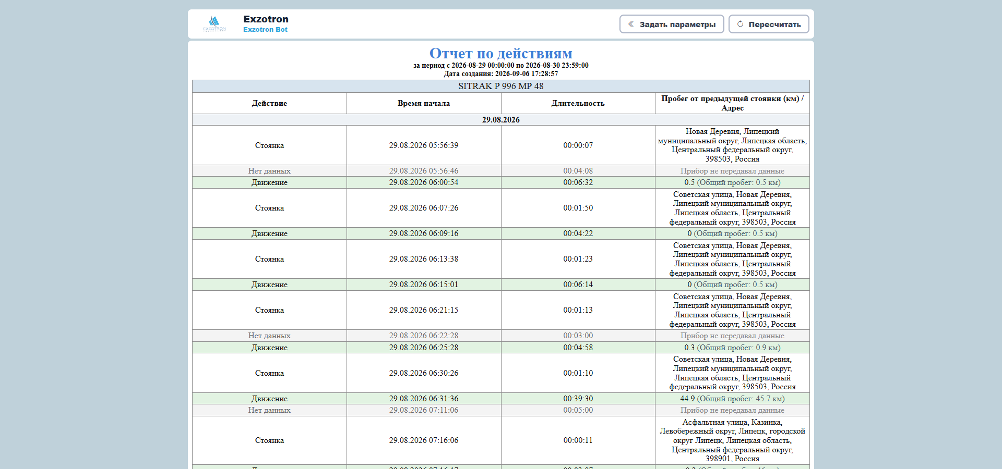Click the Время начала column header

(424, 103)
